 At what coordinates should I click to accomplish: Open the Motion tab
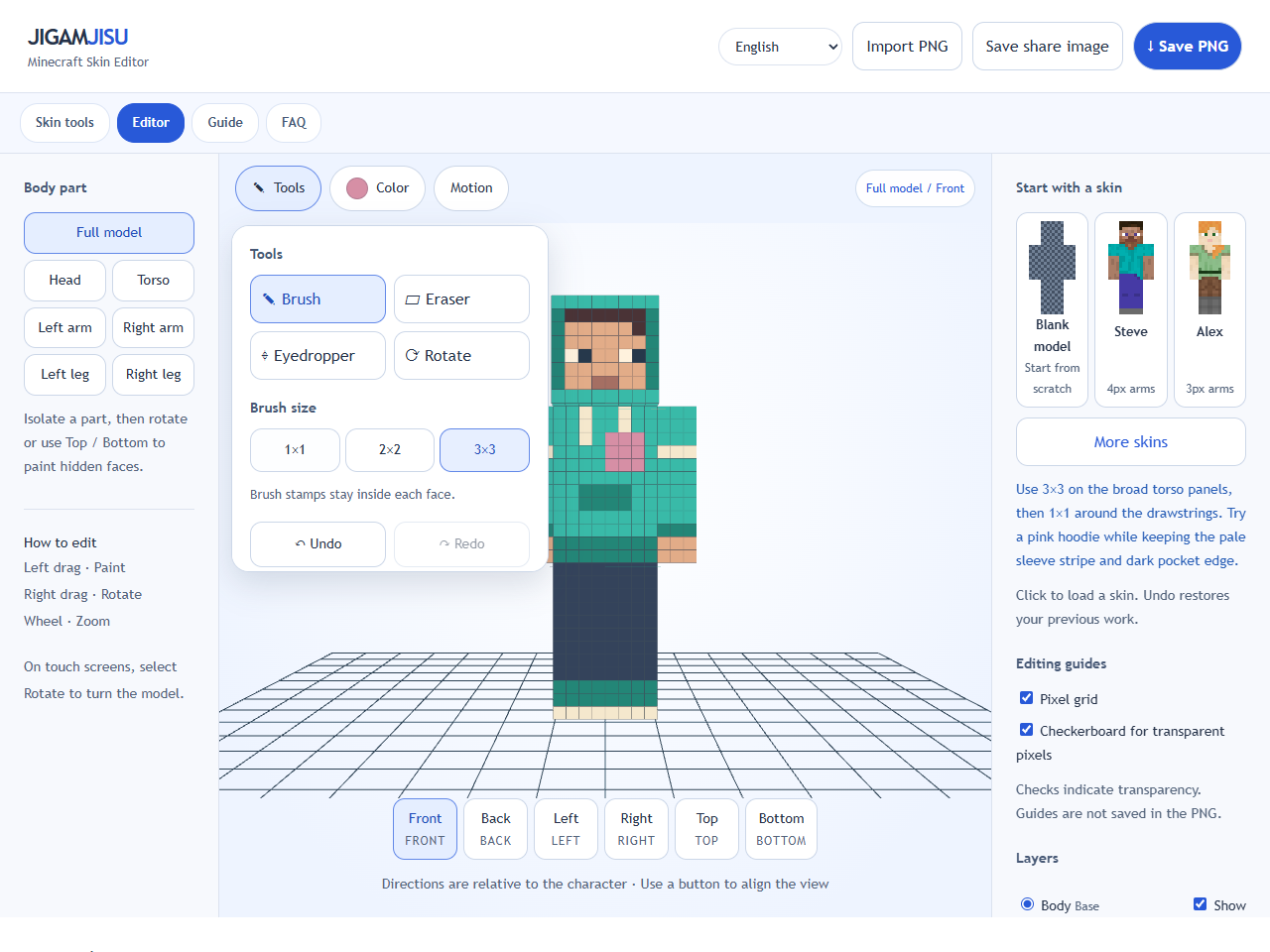click(471, 187)
